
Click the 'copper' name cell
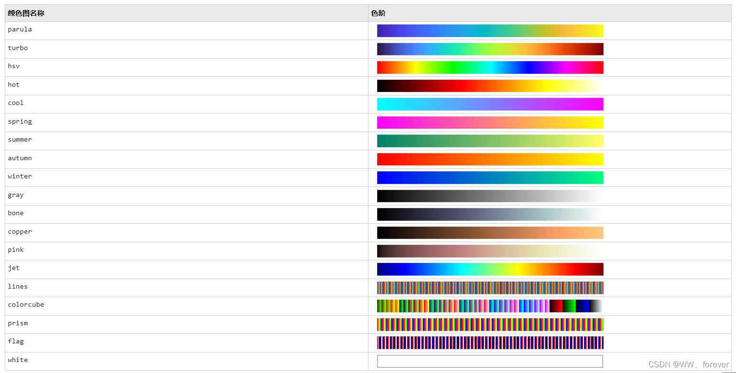tap(186, 233)
